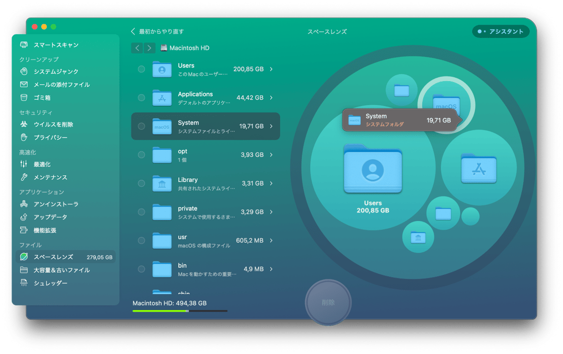Select the Applications bubble in the map
The image size is (563, 354).
pyautogui.click(x=479, y=168)
